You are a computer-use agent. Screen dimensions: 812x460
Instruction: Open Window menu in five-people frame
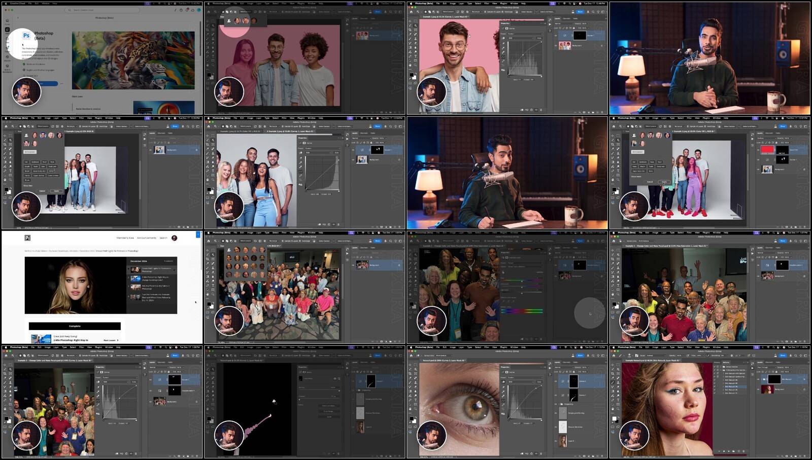click(x=109, y=118)
